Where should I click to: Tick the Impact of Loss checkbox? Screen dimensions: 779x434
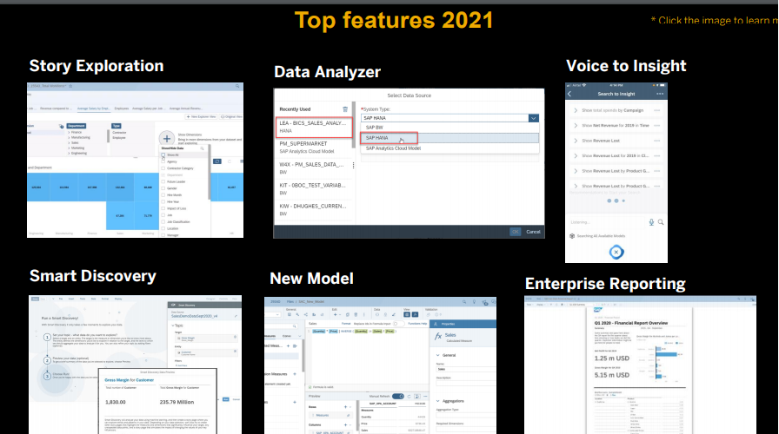[163, 208]
